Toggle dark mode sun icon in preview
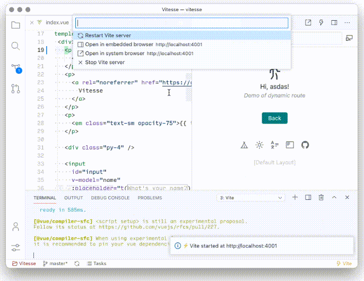 pos(259,145)
